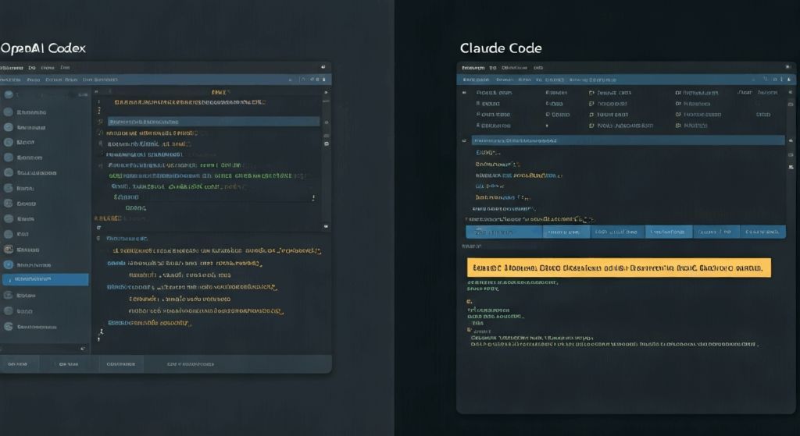The width and height of the screenshot is (800, 436).
Task: Click the "OpenAI Codex" heading
Action: [x=43, y=48]
